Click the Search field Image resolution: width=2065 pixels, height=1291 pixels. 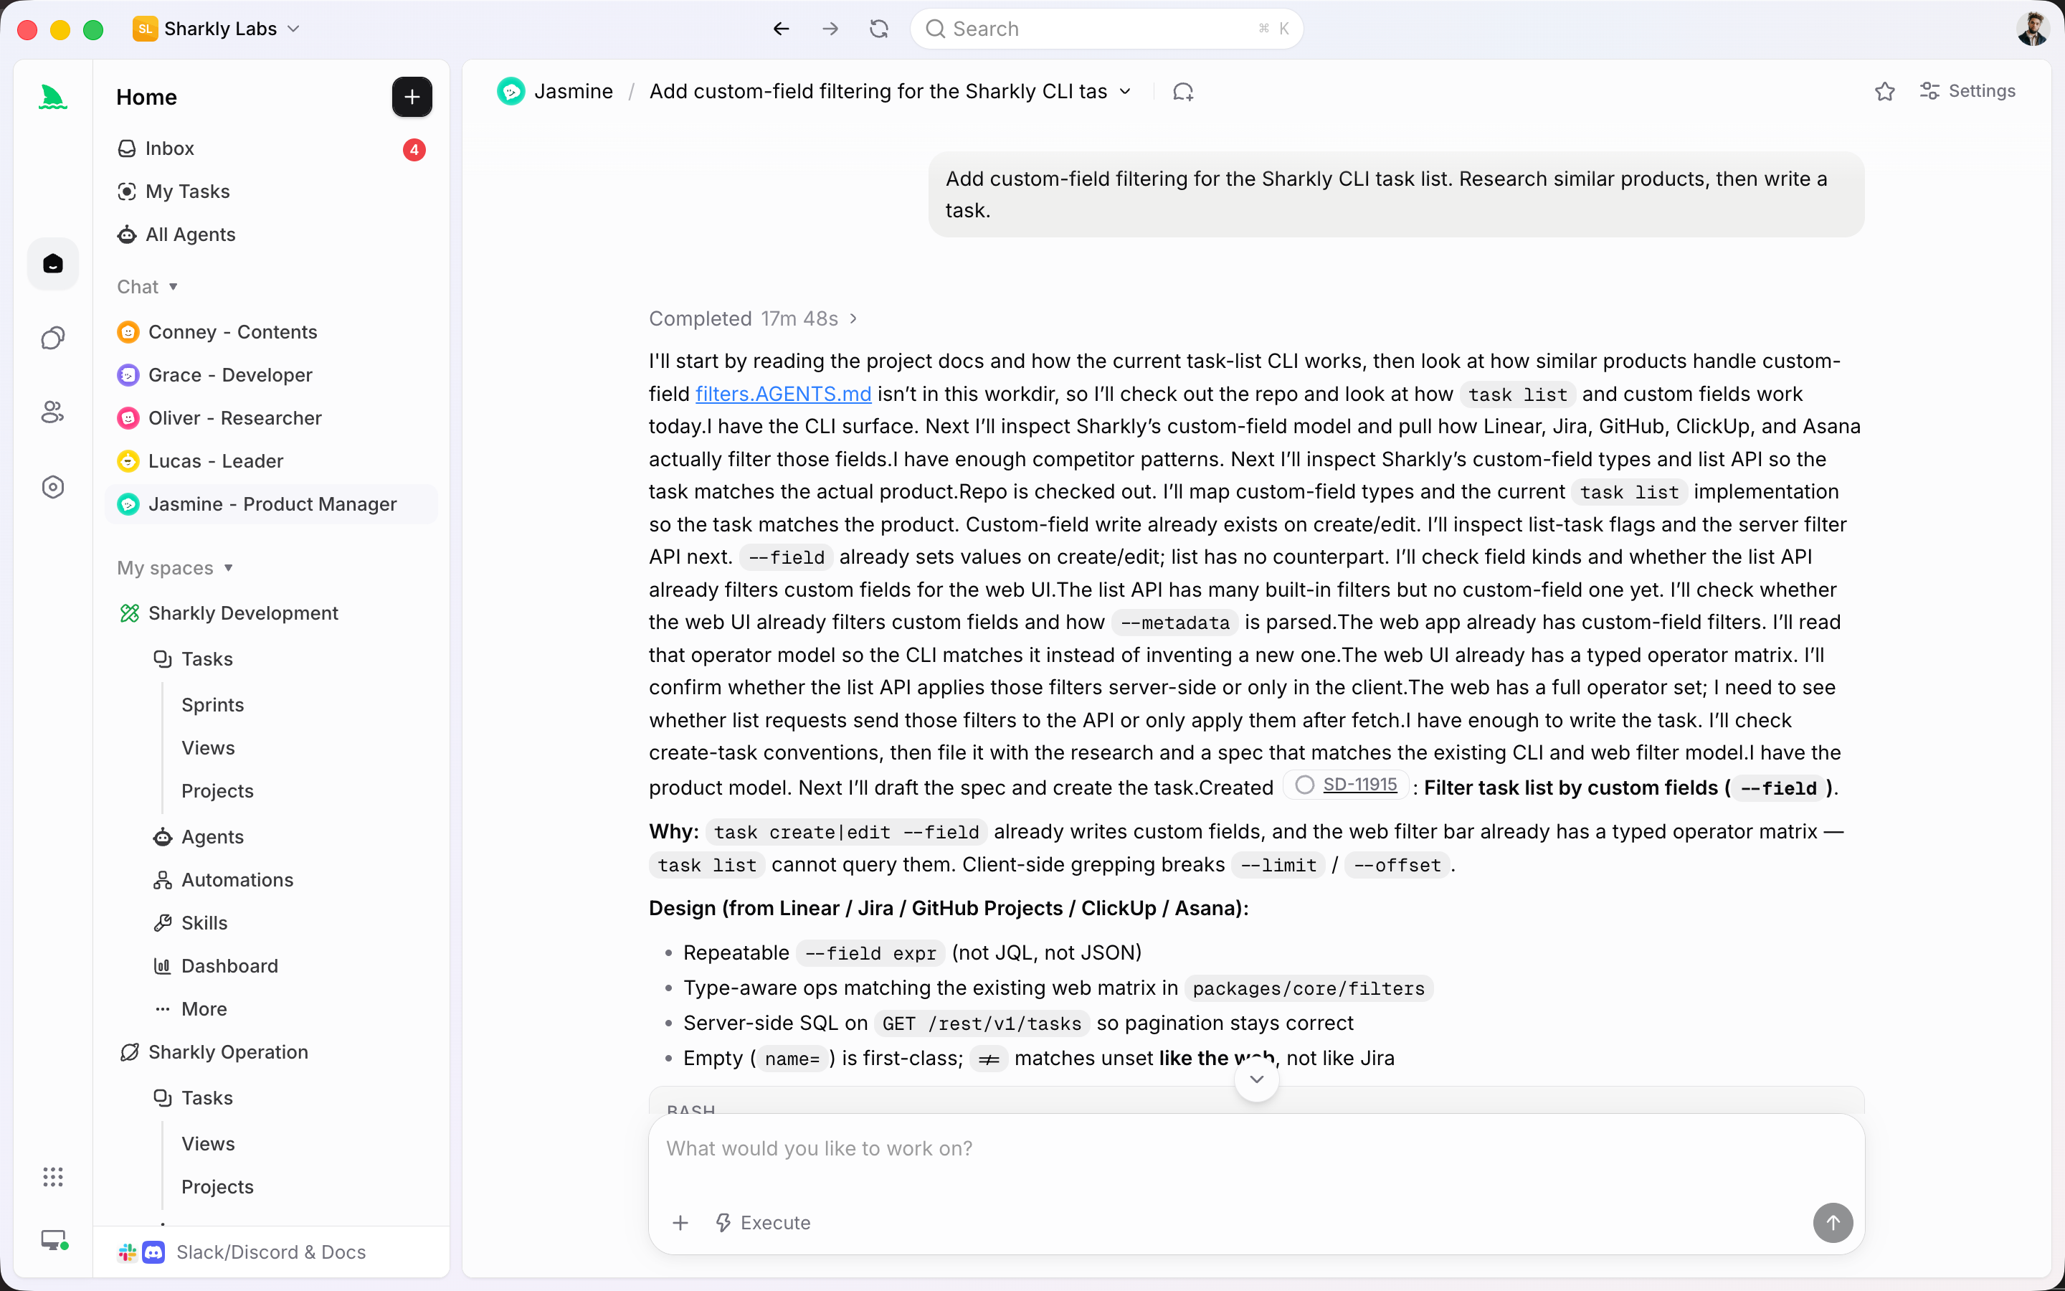[1106, 29]
